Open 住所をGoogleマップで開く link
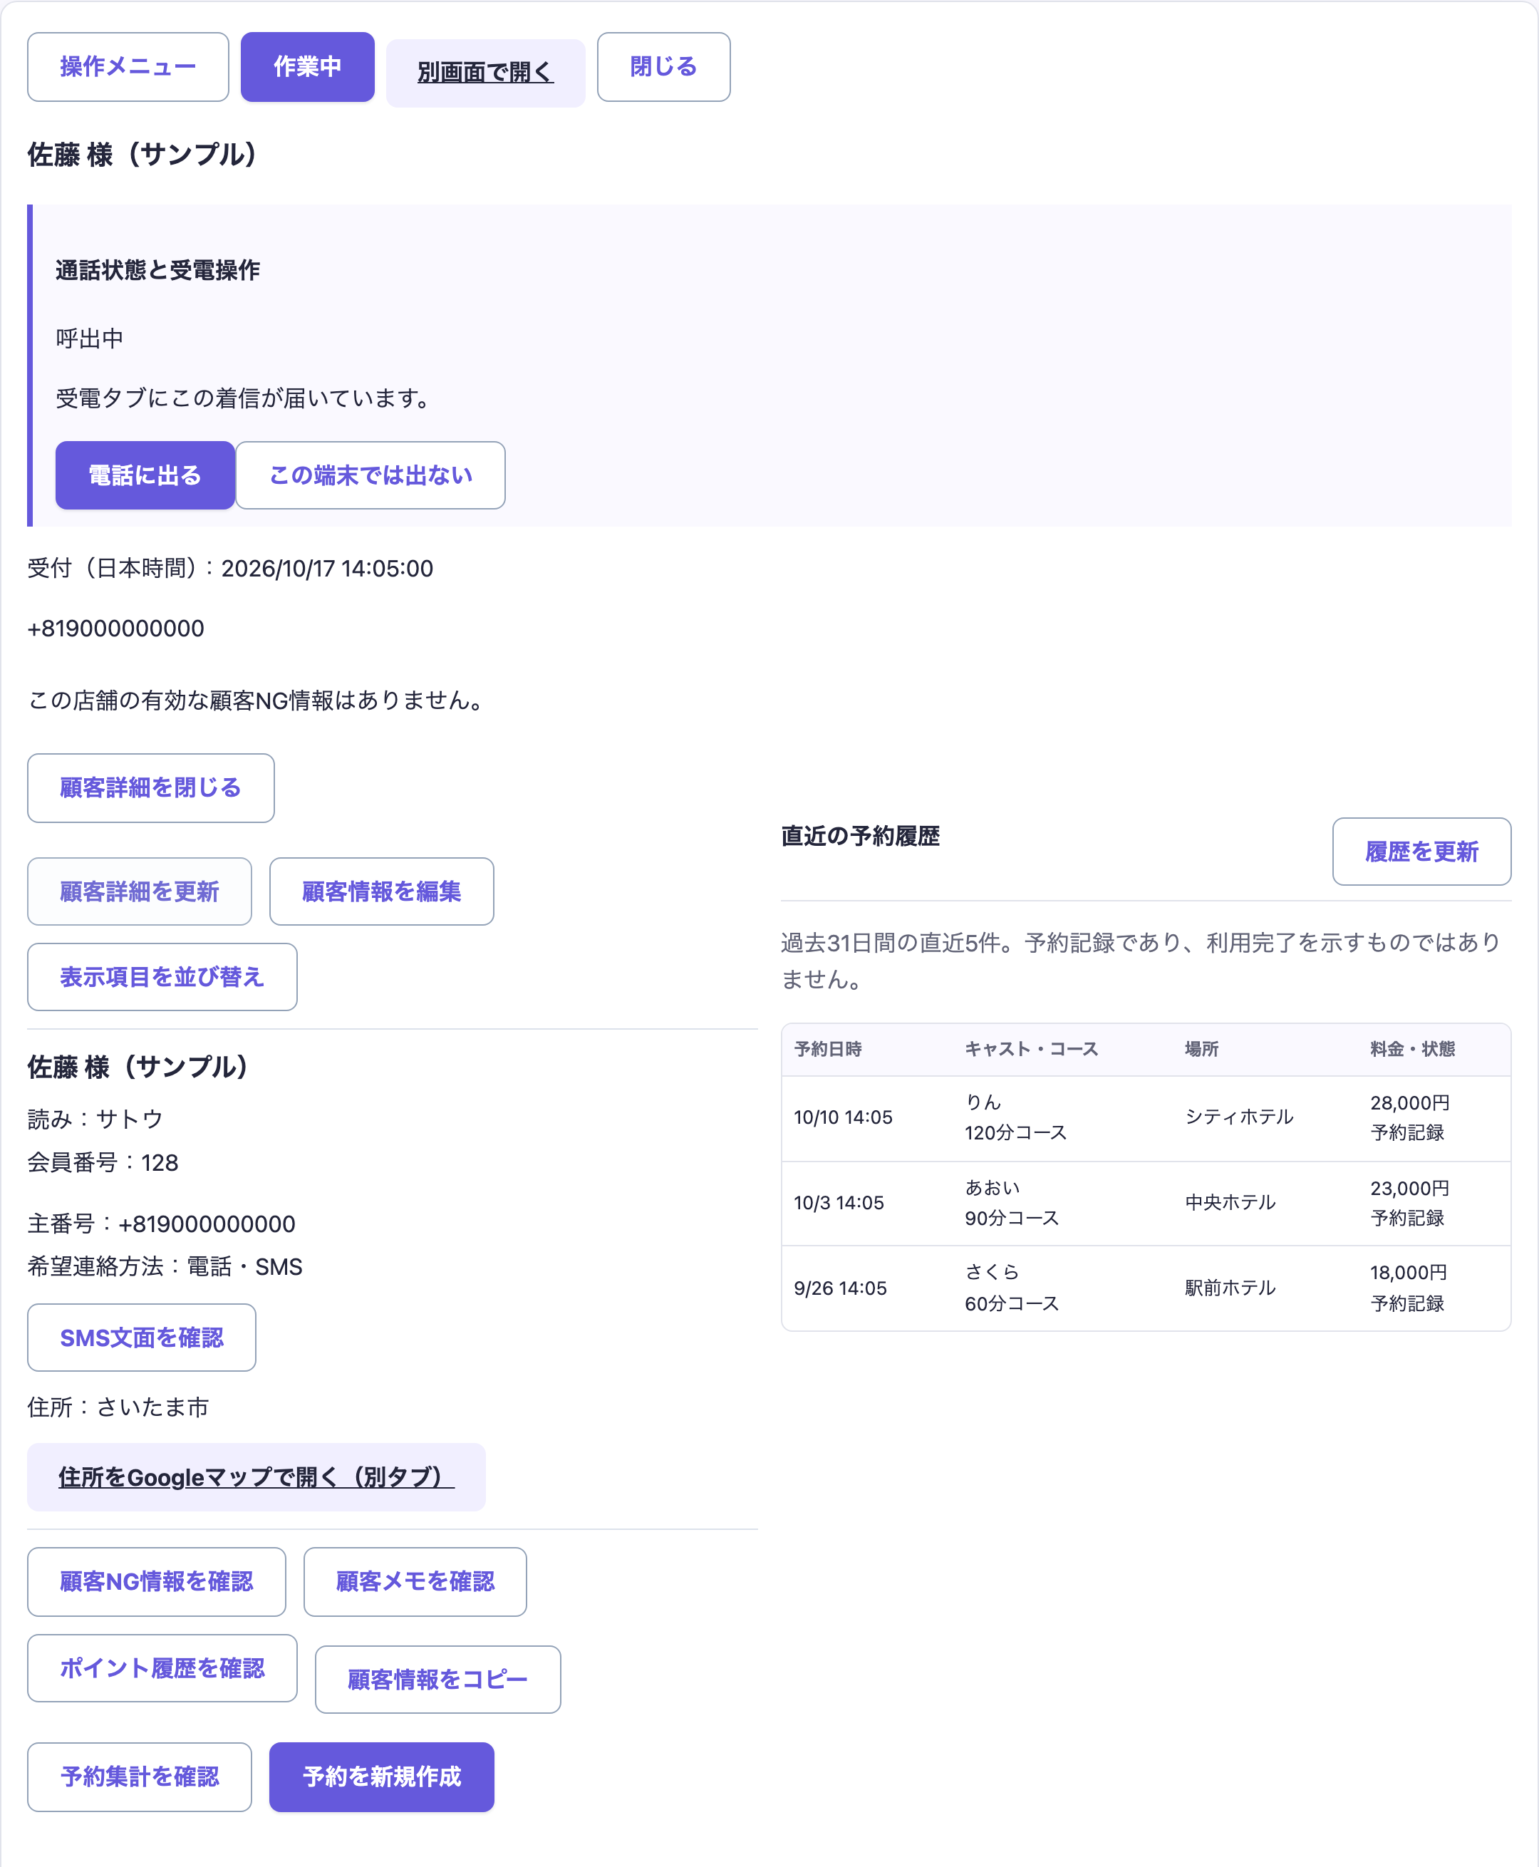The height and width of the screenshot is (1867, 1539). click(256, 1478)
